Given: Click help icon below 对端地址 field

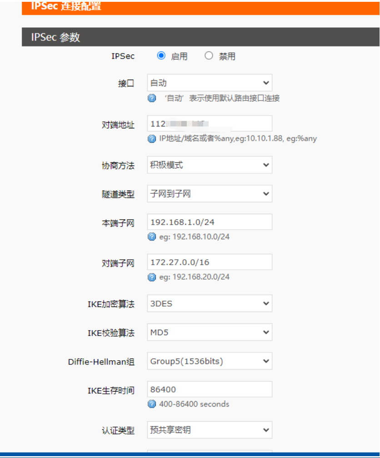Looking at the screenshot, I should (152, 139).
